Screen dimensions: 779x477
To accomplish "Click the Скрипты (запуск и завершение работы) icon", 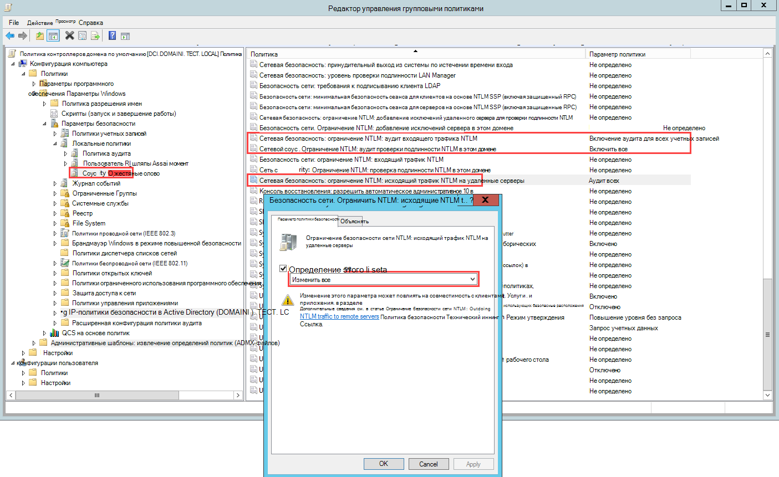I will pyautogui.click(x=54, y=114).
